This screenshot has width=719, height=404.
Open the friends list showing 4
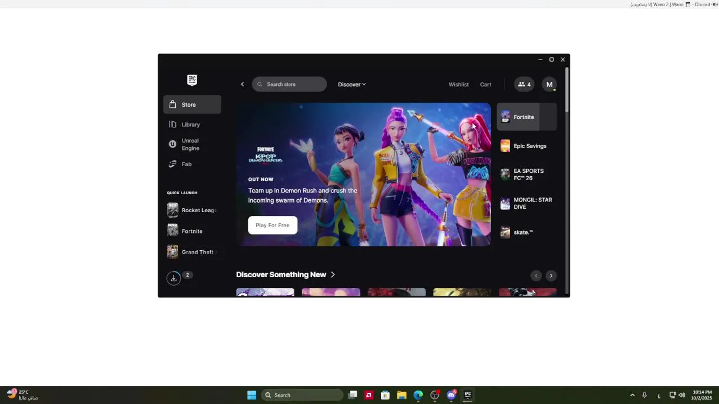pos(524,84)
